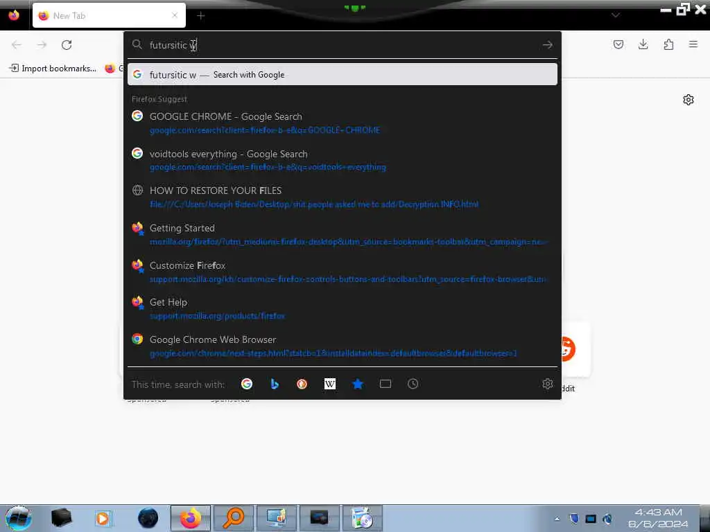Click the address bar containing 'futursitic w'
This screenshot has width=710, height=532.
pos(342,45)
